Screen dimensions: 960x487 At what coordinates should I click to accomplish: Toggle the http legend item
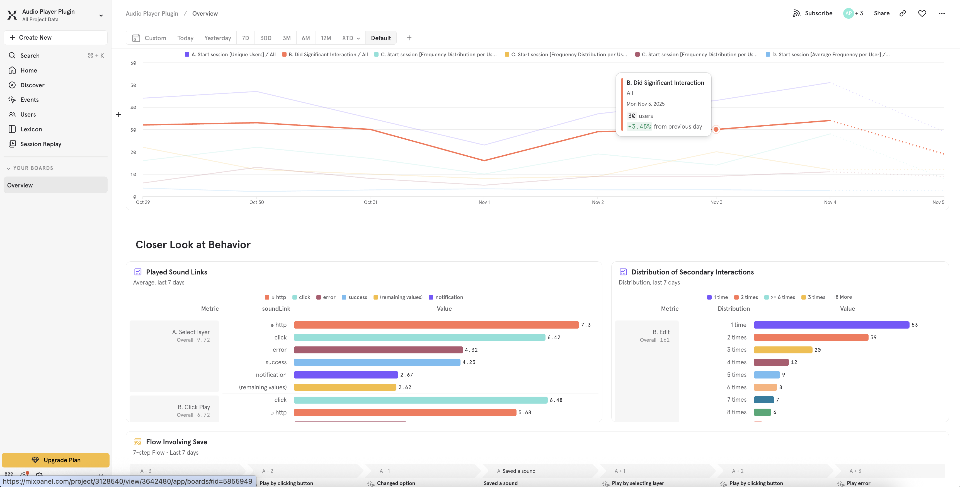click(275, 297)
